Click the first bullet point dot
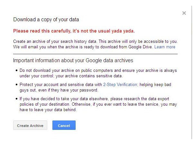193x145 pixels. (16, 71)
